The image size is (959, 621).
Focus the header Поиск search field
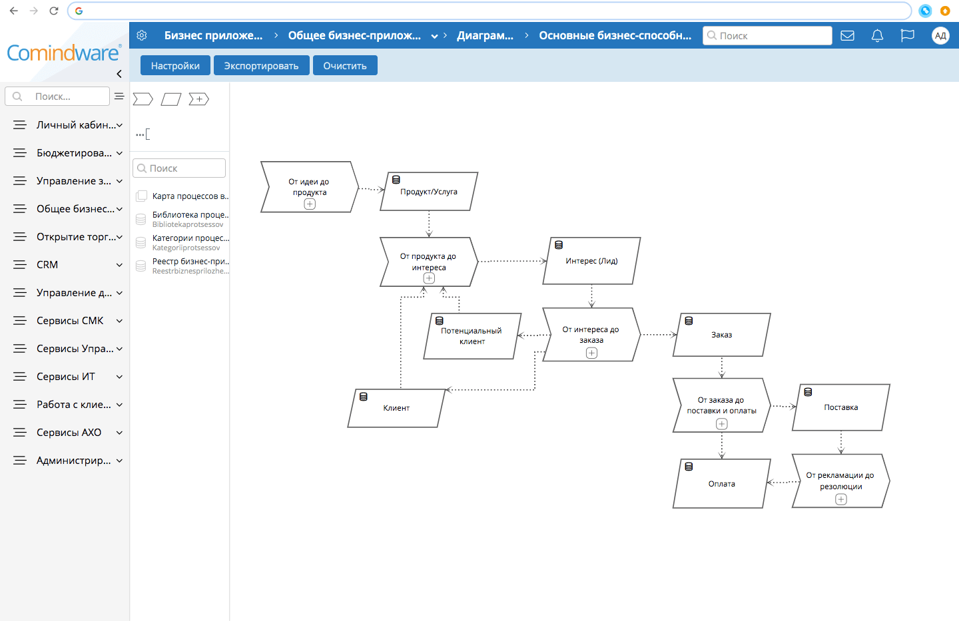click(767, 36)
